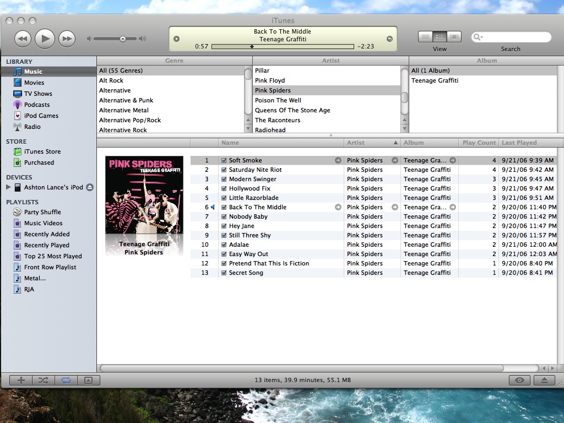Image resolution: width=564 pixels, height=423 pixels.
Task: Click the Teenage Graffiti album artwork
Action: pos(144,195)
